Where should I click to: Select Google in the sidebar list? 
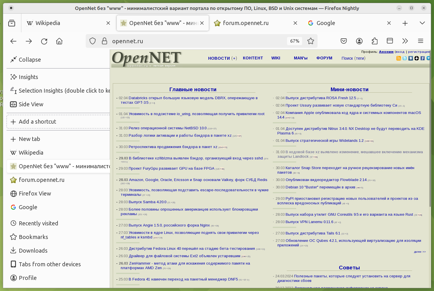[58, 207]
